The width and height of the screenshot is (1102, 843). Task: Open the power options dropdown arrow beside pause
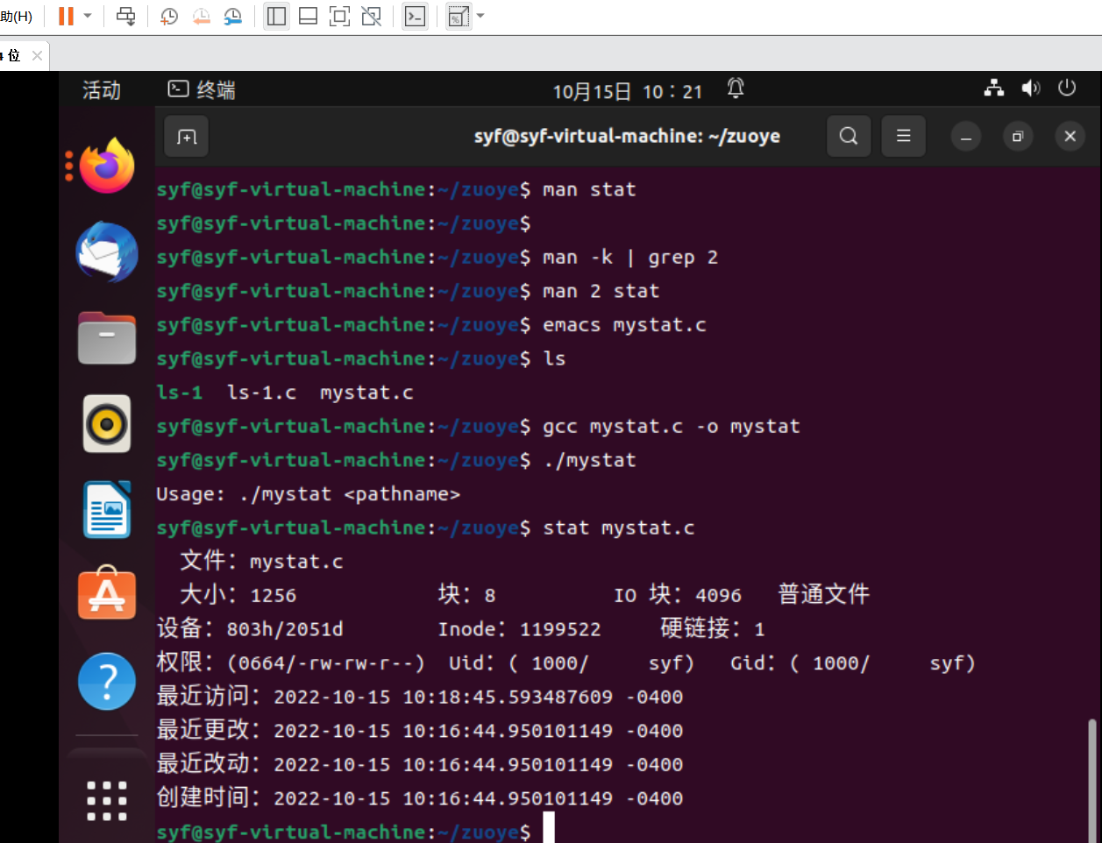point(88,16)
